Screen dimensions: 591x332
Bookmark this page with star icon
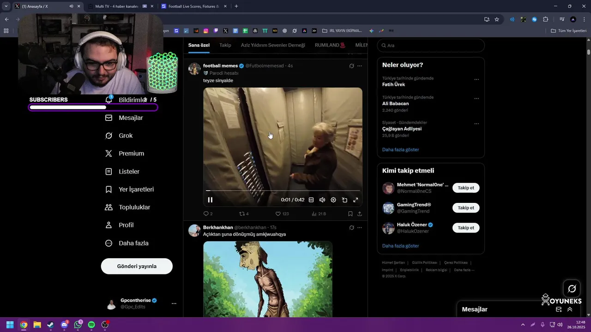[x=497, y=19]
